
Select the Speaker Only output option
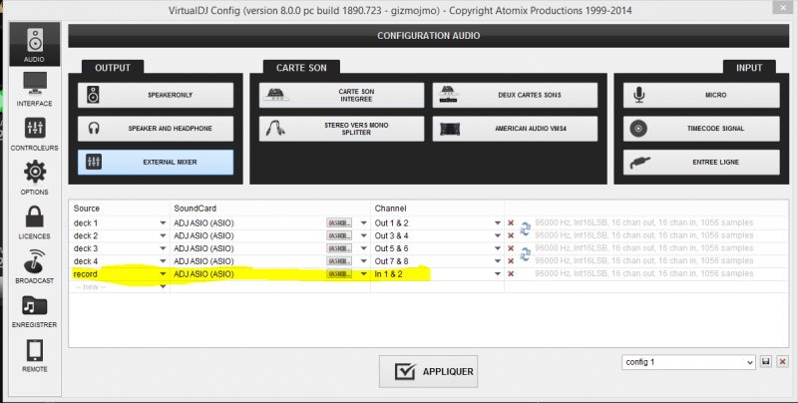(156, 95)
